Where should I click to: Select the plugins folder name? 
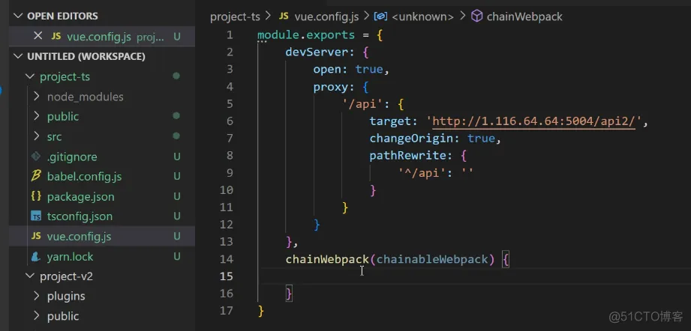(66, 297)
